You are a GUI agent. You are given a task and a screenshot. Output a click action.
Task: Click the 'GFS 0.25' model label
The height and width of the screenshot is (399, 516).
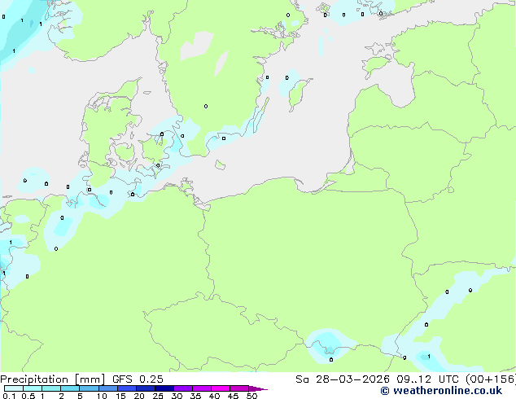click(x=138, y=379)
